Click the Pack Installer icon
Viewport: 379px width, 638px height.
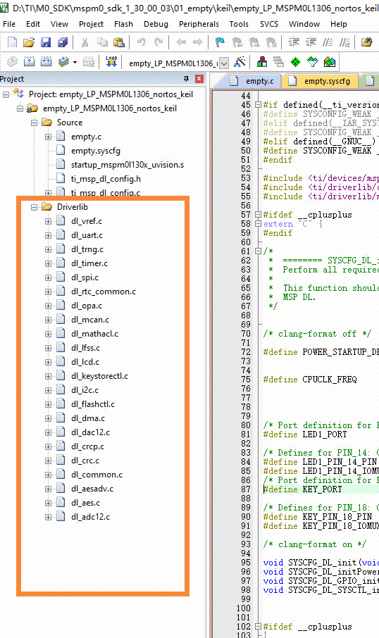coord(329,62)
